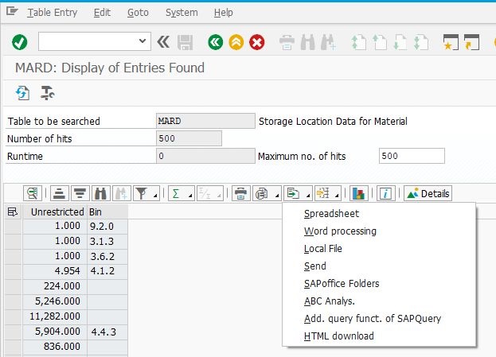Choose Add. query funct. of SAPQuery
This screenshot has height=357, width=496.
point(373,319)
